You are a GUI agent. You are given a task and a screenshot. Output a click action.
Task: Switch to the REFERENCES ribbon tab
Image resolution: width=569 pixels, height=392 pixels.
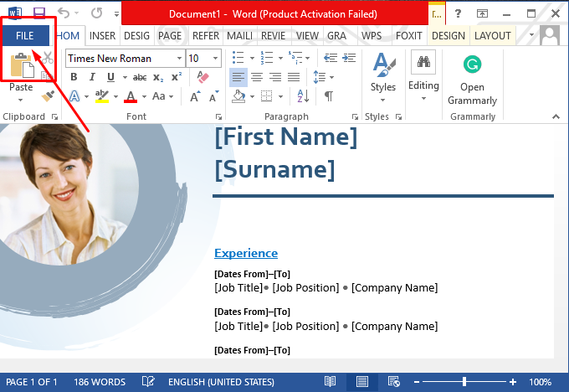coord(206,36)
